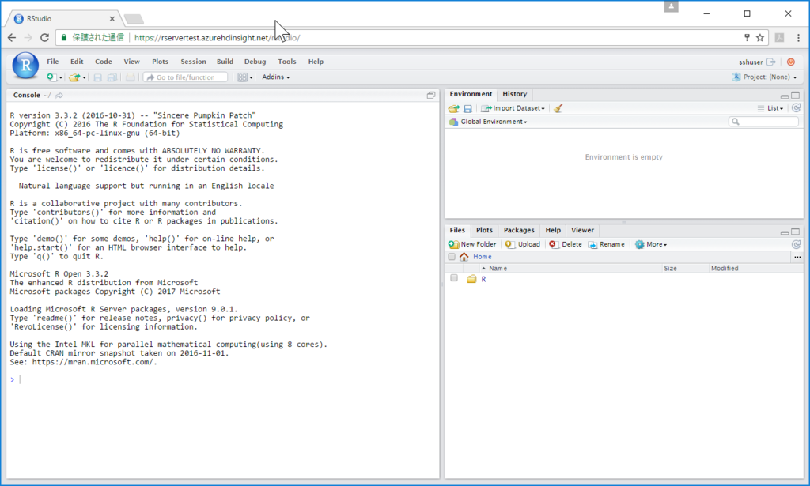Switch to the Viewer tab
Screen dimensions: 810x486
click(x=582, y=230)
